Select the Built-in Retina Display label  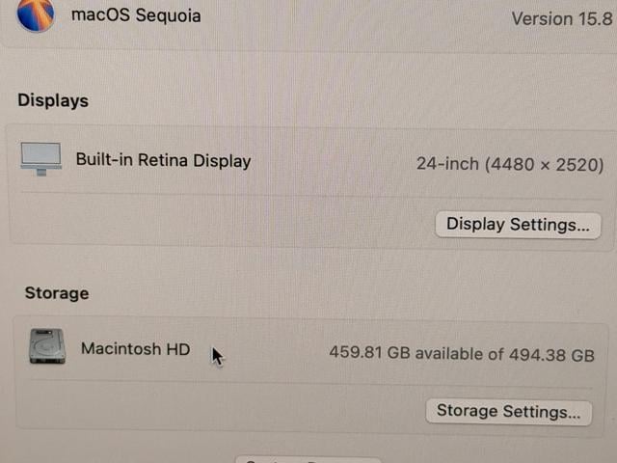point(163,160)
